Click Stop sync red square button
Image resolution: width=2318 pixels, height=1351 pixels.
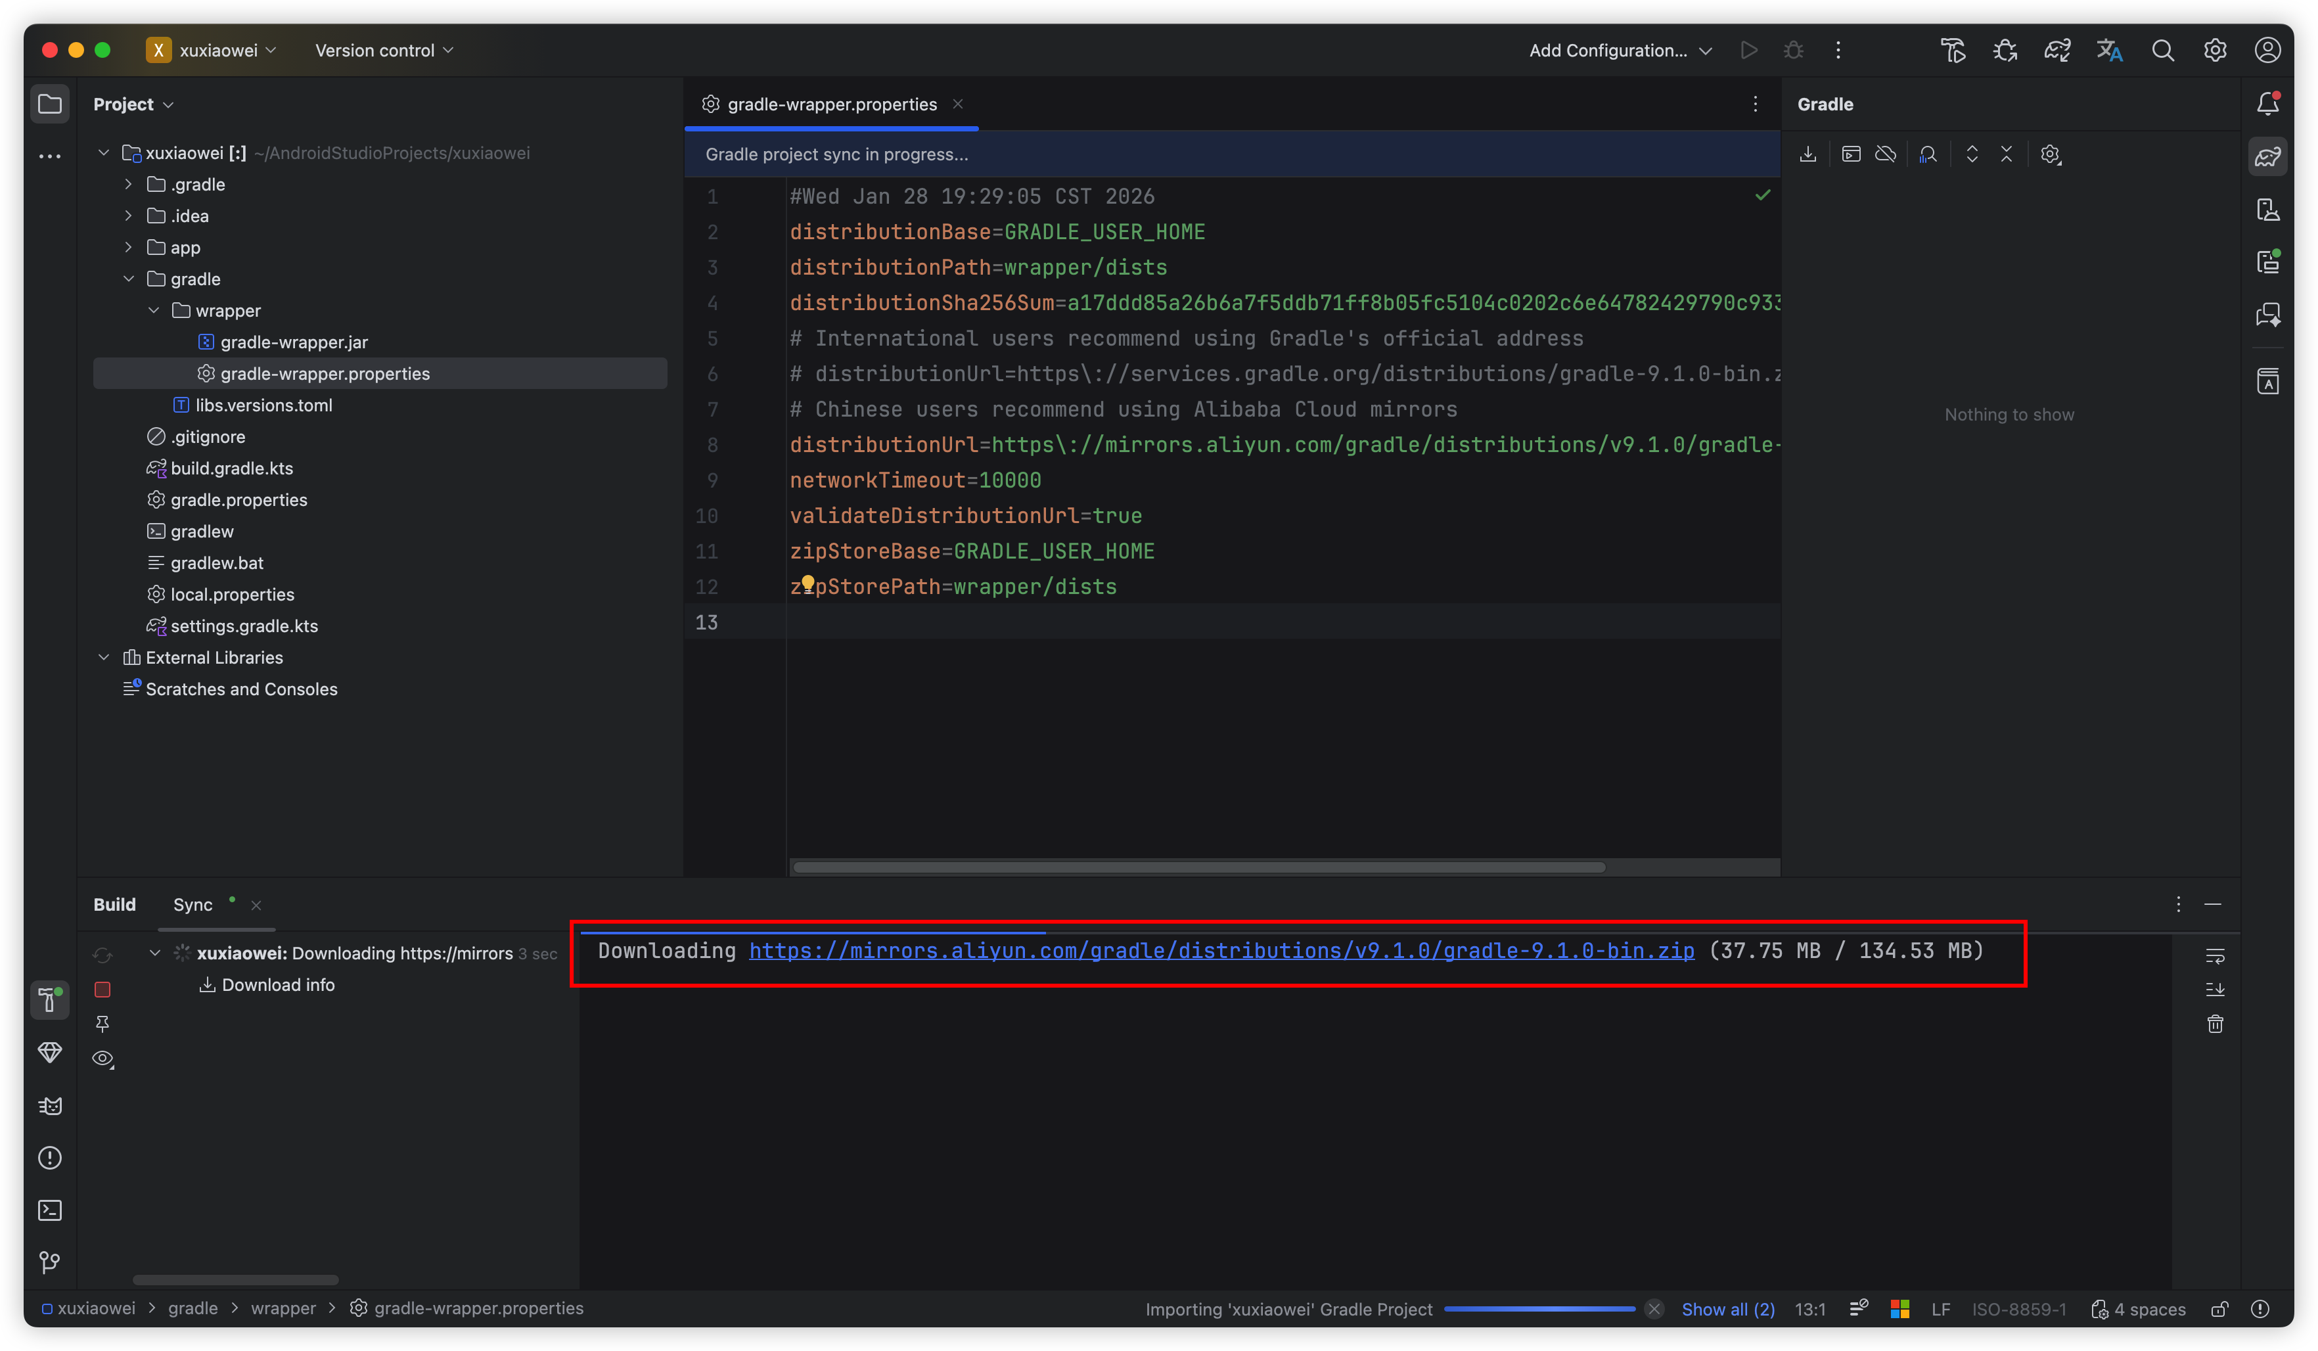point(102,990)
